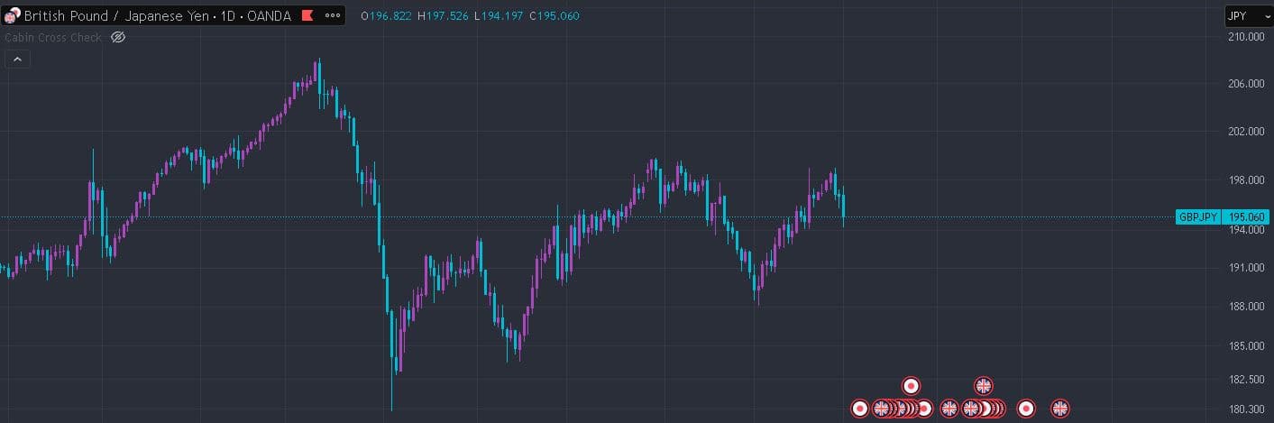Viewport: 1274px width, 423px height.
Task: Click the 191.000 price axis label
Action: (1247, 268)
